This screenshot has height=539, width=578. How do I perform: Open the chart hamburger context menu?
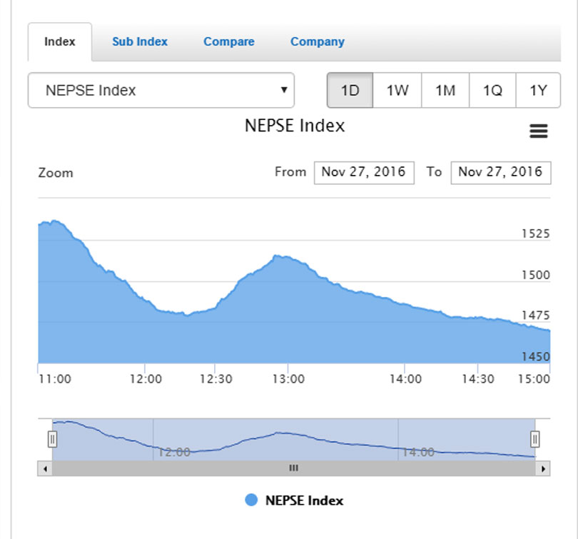(x=539, y=131)
